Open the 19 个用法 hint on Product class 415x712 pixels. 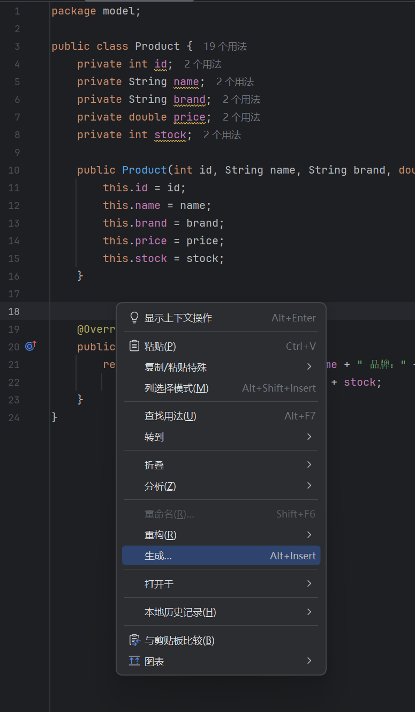tap(225, 46)
